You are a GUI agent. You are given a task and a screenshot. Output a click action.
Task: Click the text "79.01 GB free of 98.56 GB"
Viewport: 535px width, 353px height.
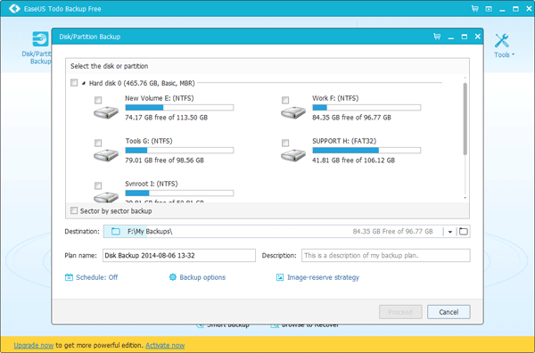coord(164,160)
